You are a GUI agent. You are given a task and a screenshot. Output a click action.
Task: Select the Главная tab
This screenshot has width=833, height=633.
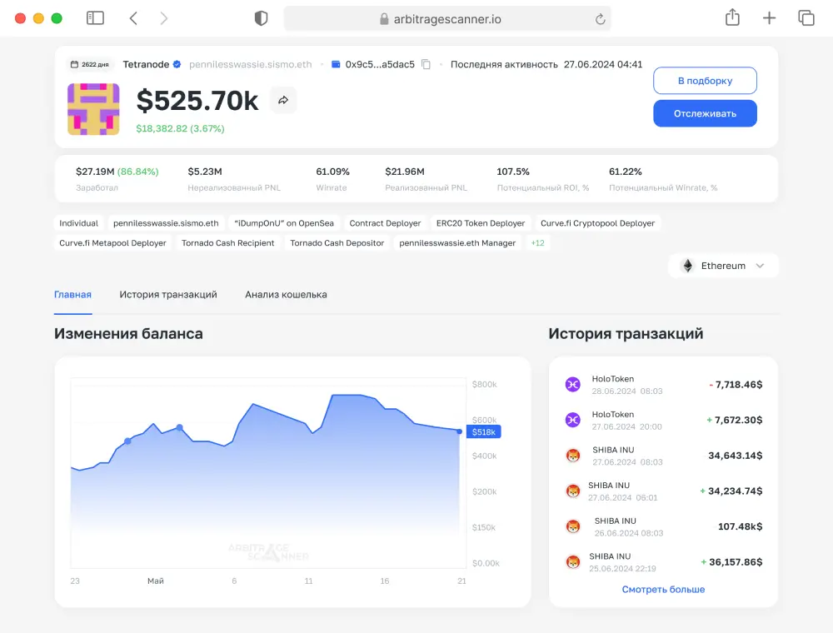click(72, 294)
